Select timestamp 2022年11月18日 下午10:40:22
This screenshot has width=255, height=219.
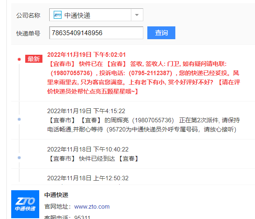point(88,149)
